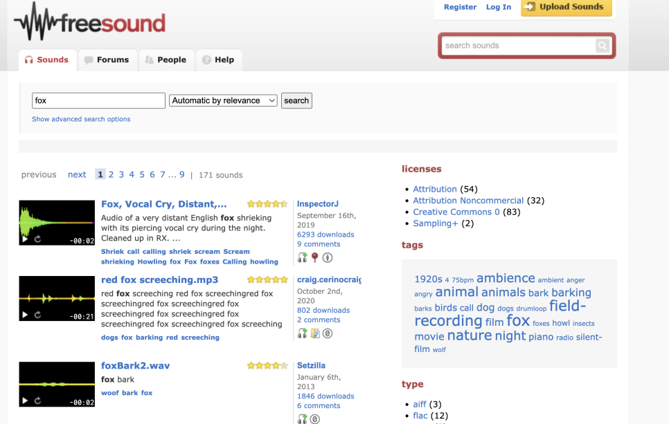Click the Log In link
Screen dimensions: 669x424
[499, 7]
